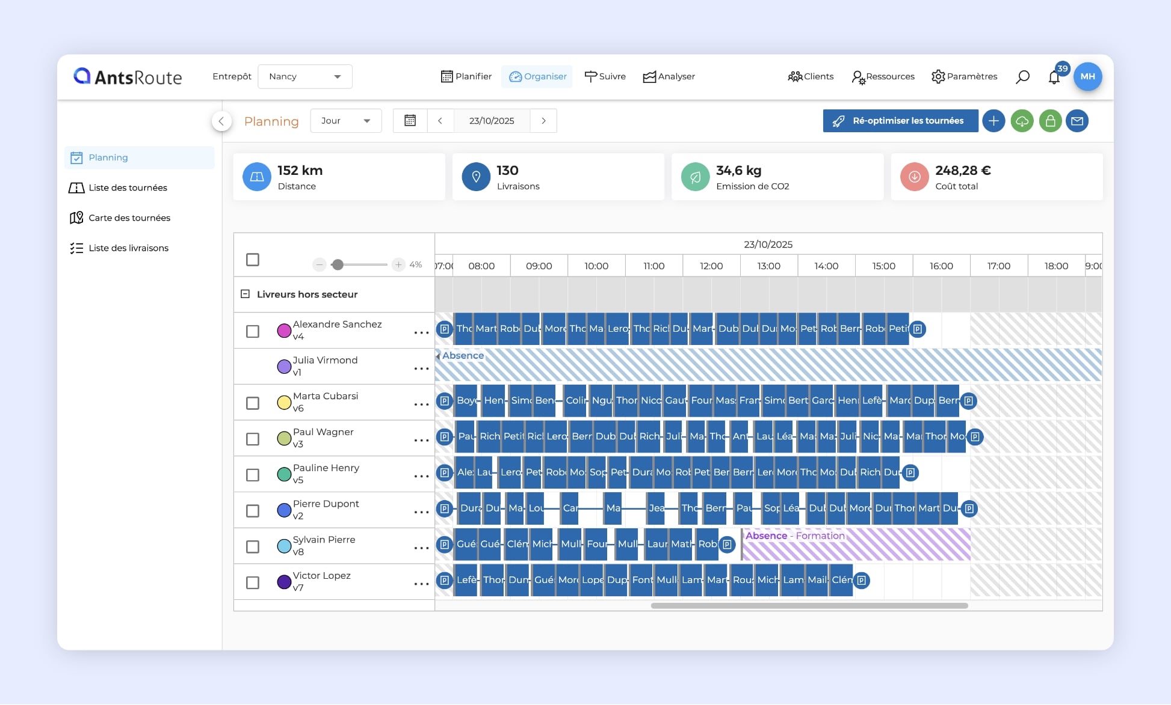The width and height of the screenshot is (1171, 705).
Task: Collapse sidebar with left chevron button
Action: click(221, 121)
